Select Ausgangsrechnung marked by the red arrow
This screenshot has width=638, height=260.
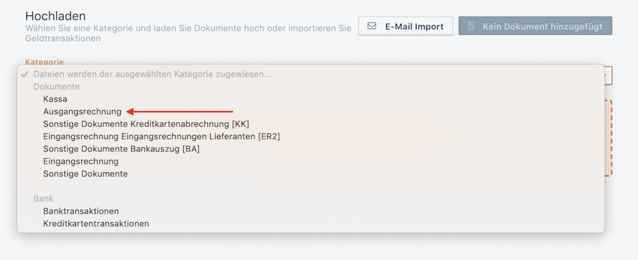pyautogui.click(x=82, y=111)
